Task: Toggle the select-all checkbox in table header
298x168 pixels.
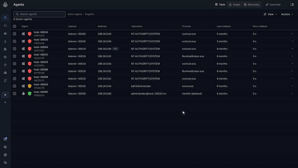Action: [x=14, y=26]
